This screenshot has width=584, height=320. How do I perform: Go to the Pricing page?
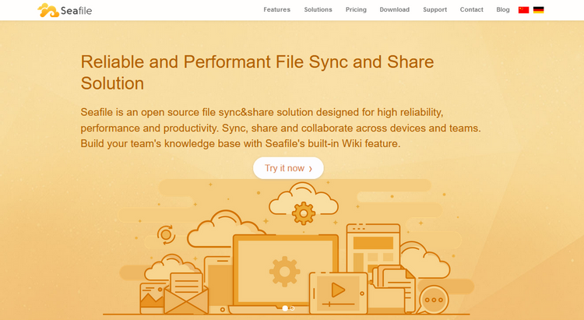tap(356, 9)
